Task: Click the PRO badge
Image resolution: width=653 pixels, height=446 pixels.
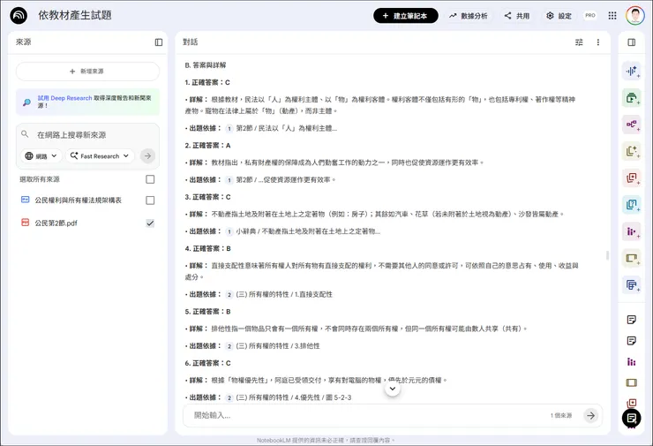Action: click(590, 15)
